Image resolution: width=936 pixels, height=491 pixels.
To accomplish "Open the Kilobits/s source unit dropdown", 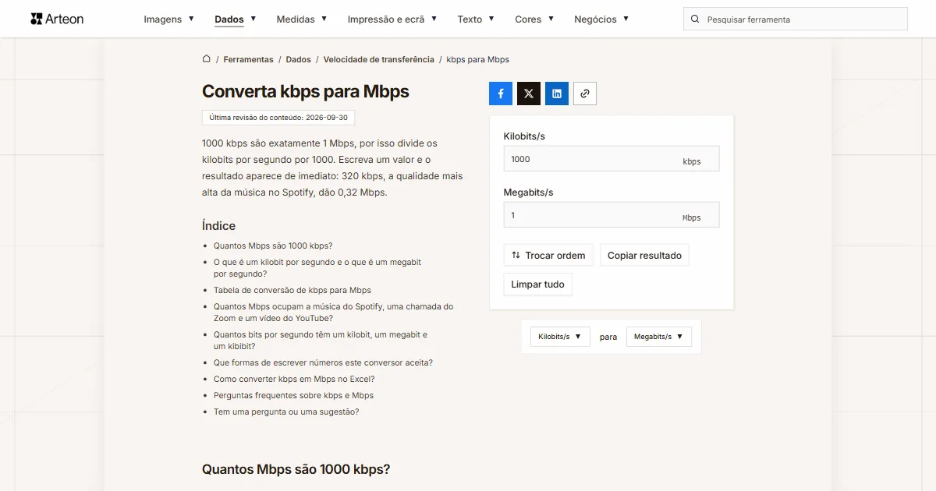I will click(x=560, y=337).
